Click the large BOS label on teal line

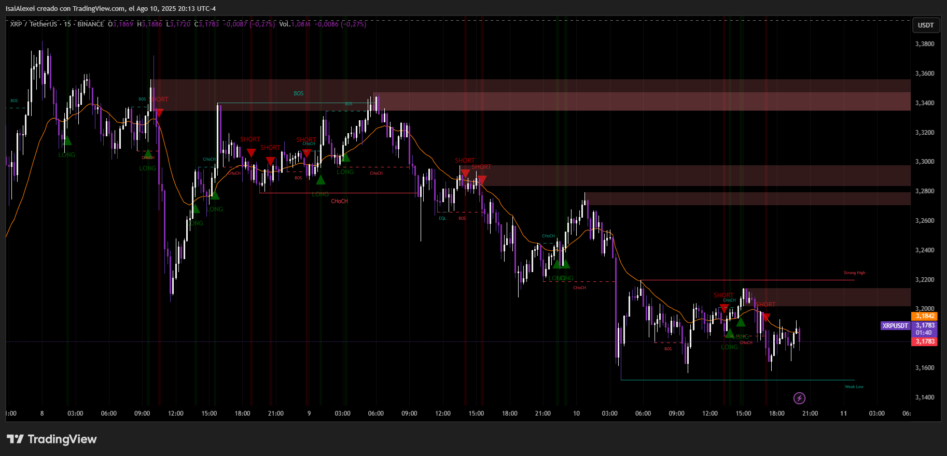tap(298, 93)
